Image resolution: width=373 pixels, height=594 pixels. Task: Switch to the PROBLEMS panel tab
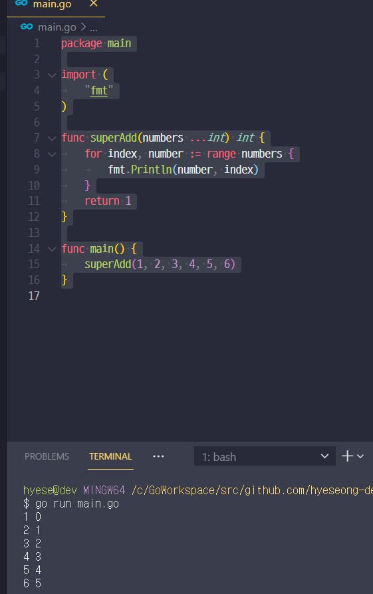pyautogui.click(x=47, y=456)
